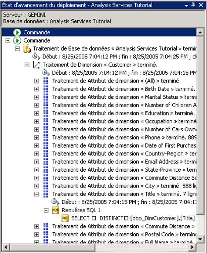Click 'Base de données : Analysis Services Tutorial' text
Viewport: 207px width, 253px height.
(57, 21)
